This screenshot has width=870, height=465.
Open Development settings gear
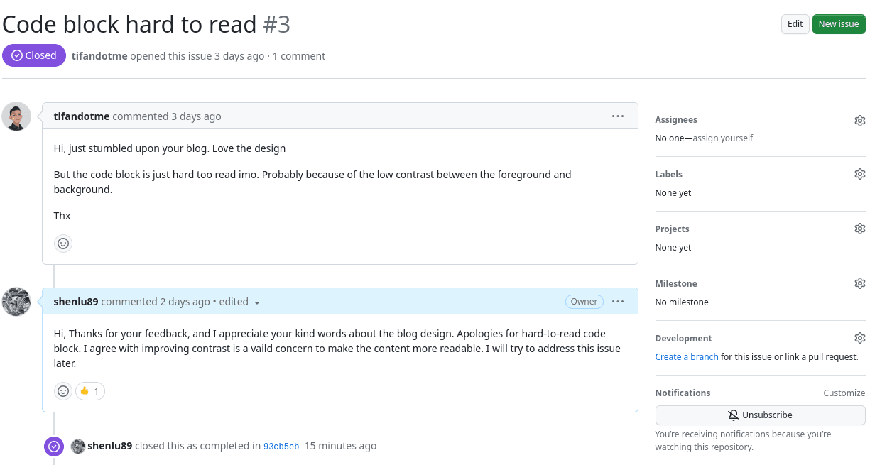(x=859, y=339)
